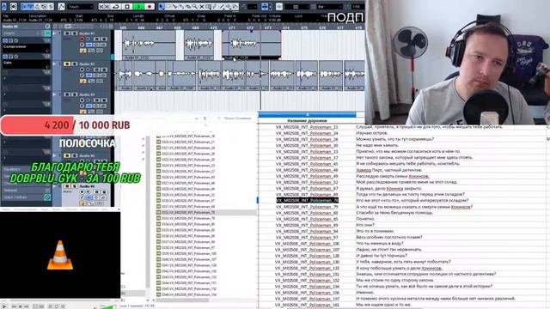Image resolution: width=550 pixels, height=309 pixels.
Task: Click the VLC play button
Action: pos(4,306)
